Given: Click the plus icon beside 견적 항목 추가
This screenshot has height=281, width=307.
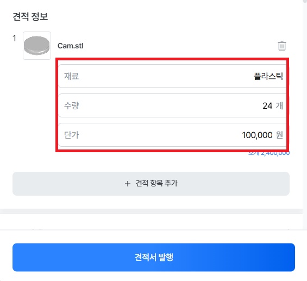Looking at the screenshot, I should (x=128, y=184).
